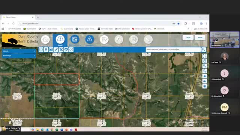
Task: Open the All Bookmarks folder
Action: 201,29
